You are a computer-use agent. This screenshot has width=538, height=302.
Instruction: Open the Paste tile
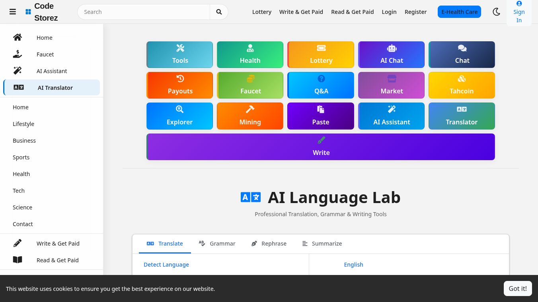[321, 116]
